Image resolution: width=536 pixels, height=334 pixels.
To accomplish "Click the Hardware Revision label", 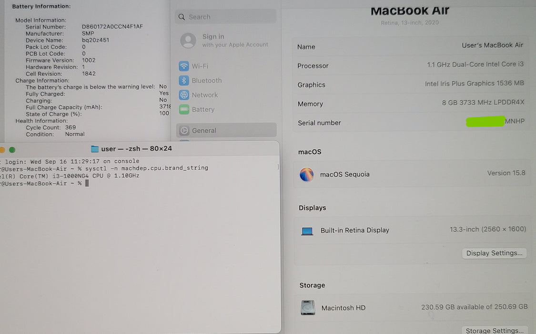I will pos(51,67).
